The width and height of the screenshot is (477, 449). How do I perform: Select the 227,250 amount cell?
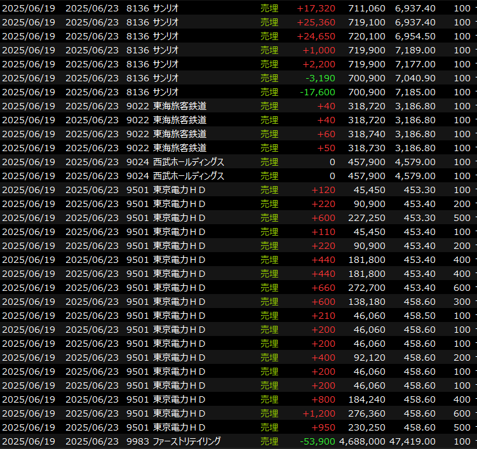pos(366,218)
